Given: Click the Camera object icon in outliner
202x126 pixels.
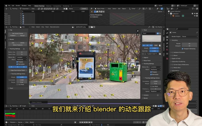Looking at the screenshot, I should [173, 16].
